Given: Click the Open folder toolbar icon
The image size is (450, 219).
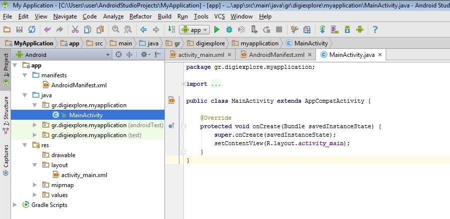Looking at the screenshot, I should [x=7, y=29].
